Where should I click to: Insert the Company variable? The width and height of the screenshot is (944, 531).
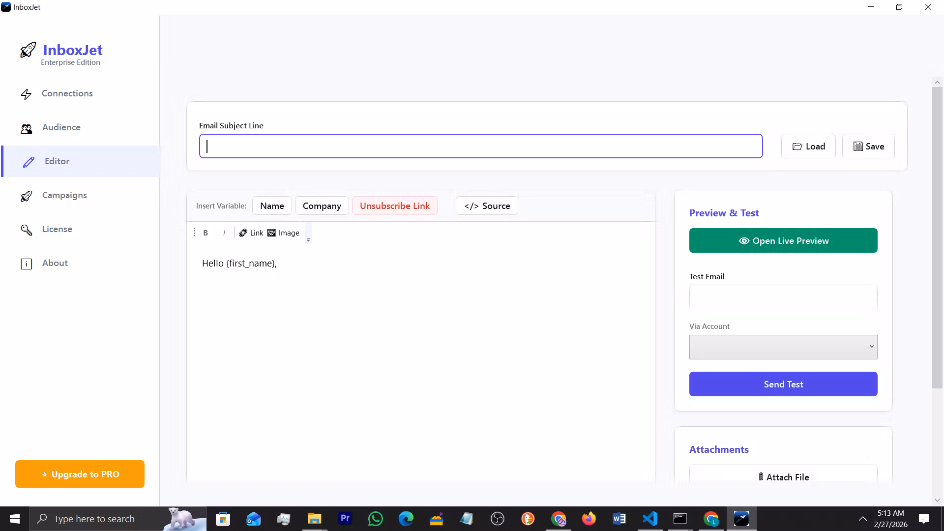pyautogui.click(x=322, y=206)
